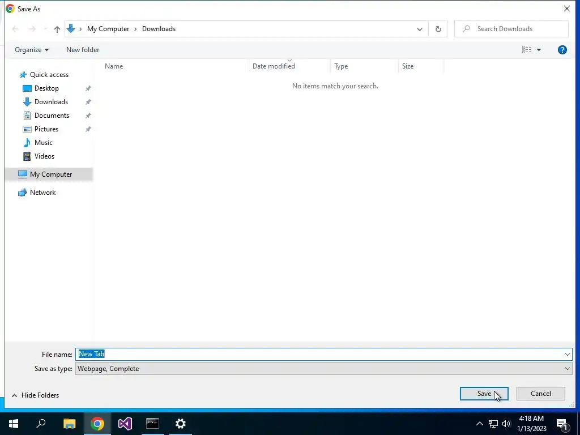The width and height of the screenshot is (580, 435).
Task: Open File Explorer from the taskbar
Action: pyautogui.click(x=69, y=424)
